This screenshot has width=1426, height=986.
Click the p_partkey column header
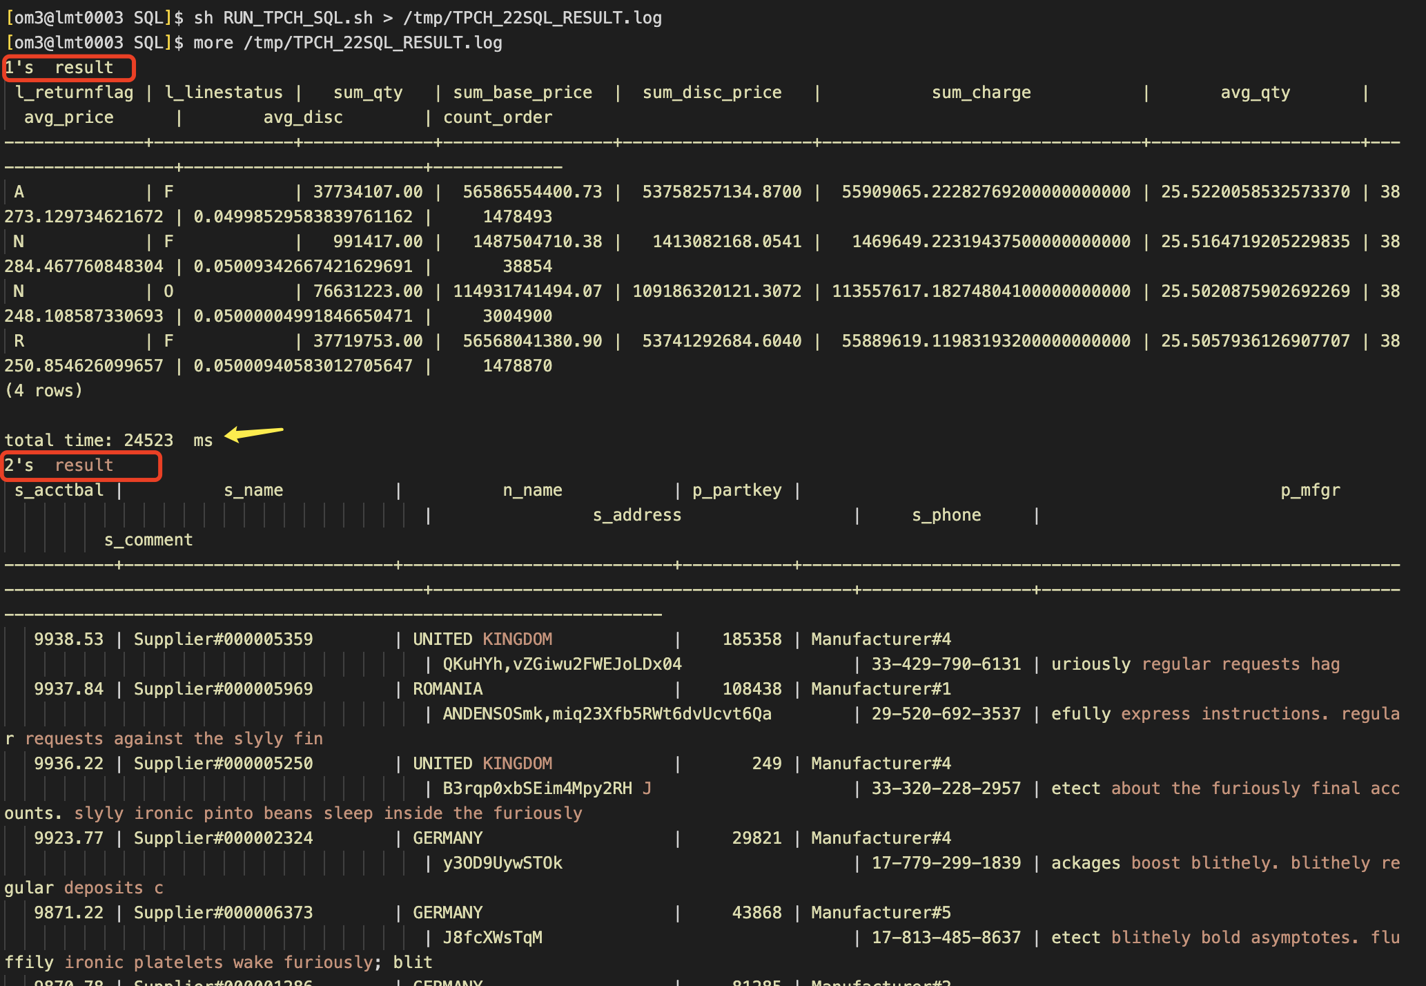click(x=737, y=490)
